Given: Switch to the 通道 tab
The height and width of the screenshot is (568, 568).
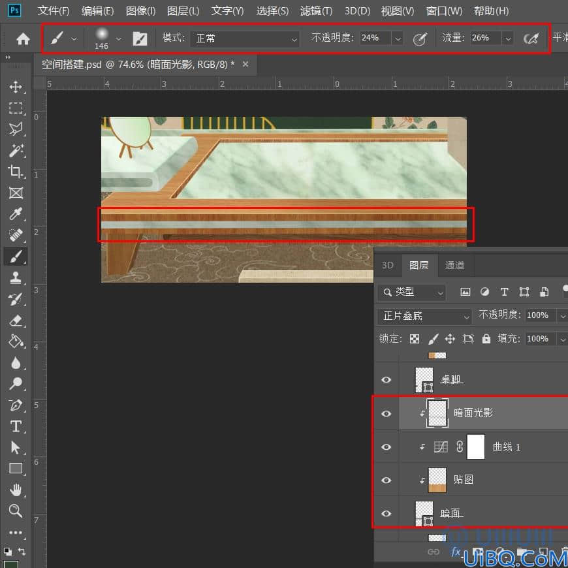Looking at the screenshot, I should click(x=454, y=265).
